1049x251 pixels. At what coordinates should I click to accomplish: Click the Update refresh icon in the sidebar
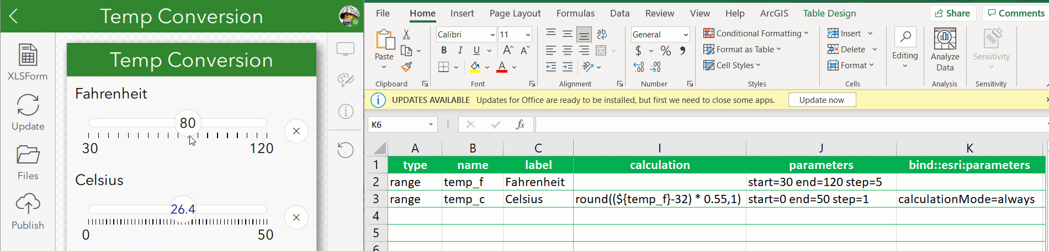(x=28, y=105)
